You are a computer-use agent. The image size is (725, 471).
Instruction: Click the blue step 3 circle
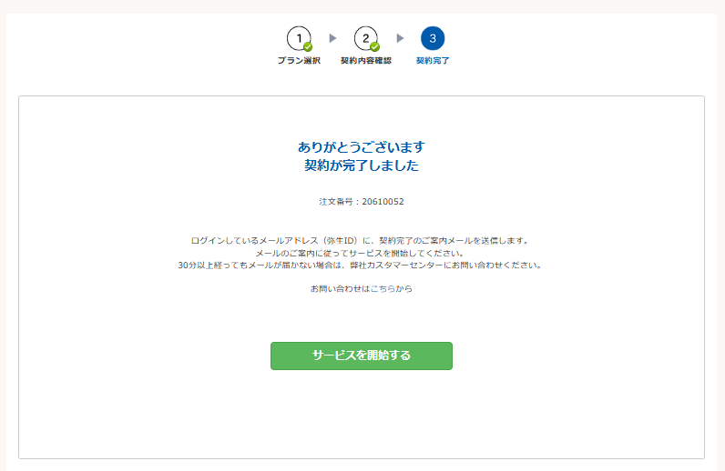tap(433, 38)
